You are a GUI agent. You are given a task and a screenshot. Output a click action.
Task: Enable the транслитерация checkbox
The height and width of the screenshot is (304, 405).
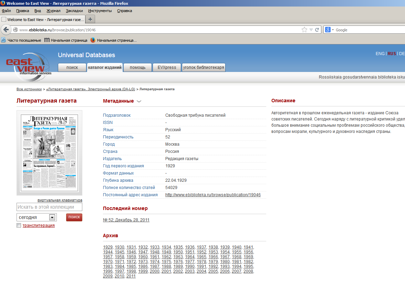19,226
